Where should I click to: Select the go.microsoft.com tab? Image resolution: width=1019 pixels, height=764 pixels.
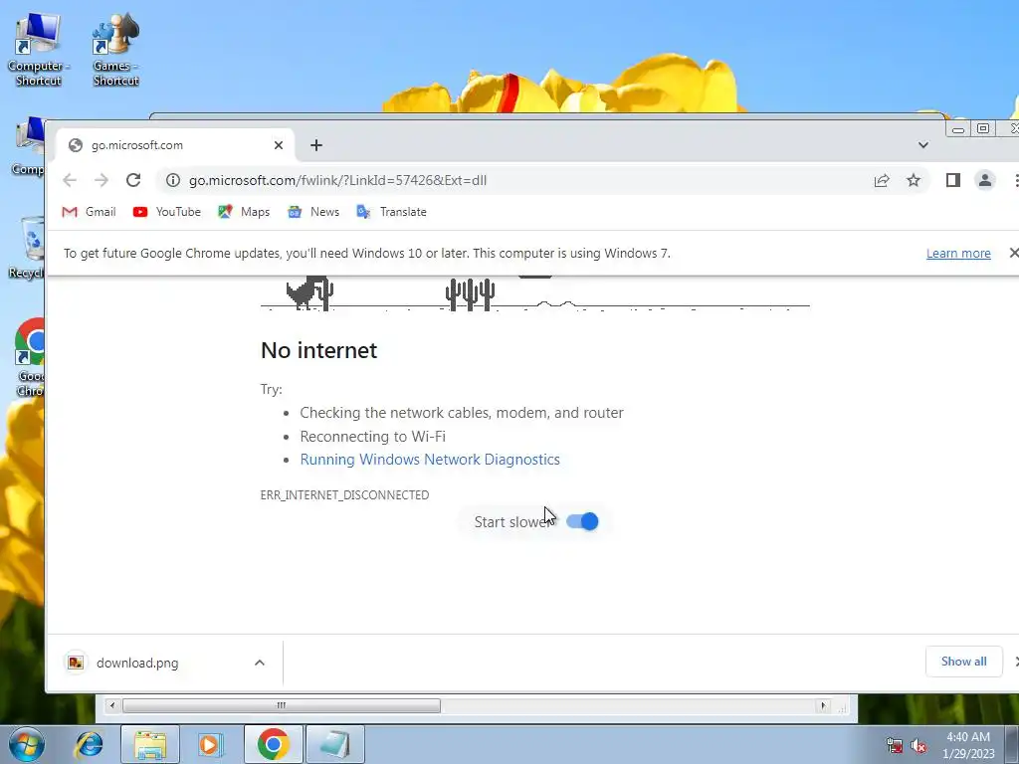175,145
